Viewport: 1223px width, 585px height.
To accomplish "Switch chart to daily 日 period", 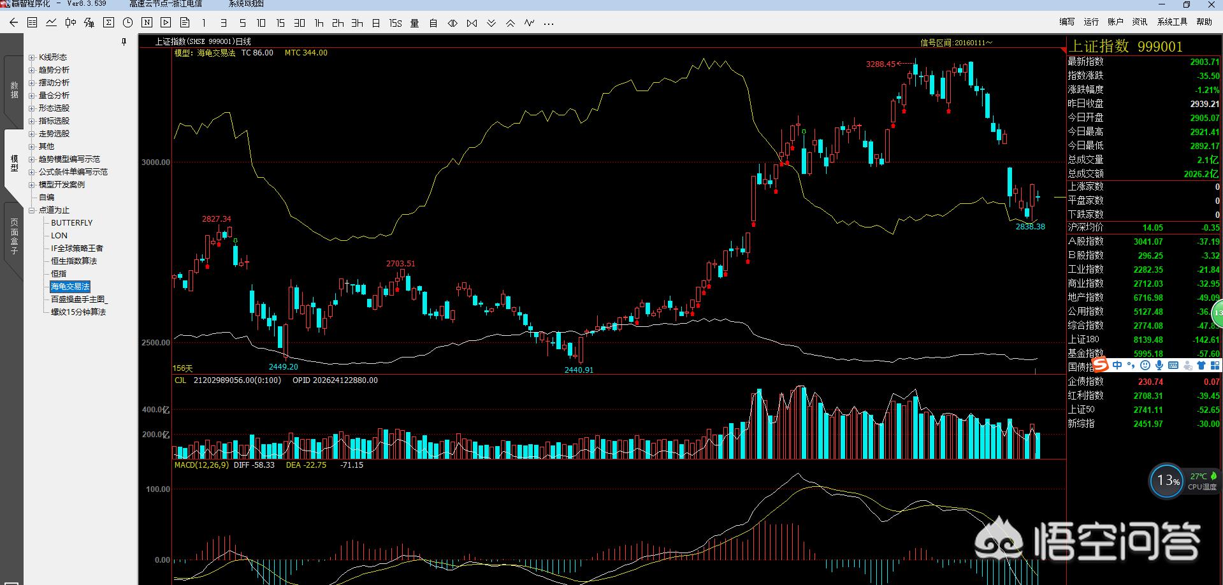I will (x=376, y=23).
